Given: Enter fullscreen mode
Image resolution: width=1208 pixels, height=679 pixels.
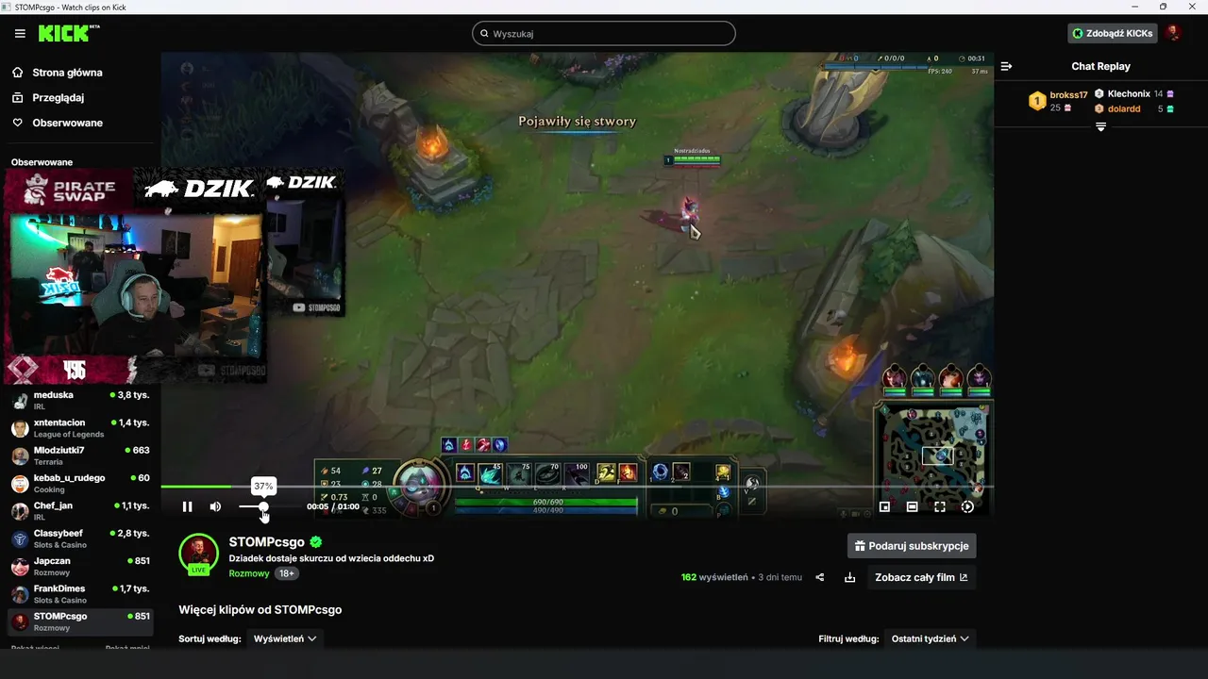Looking at the screenshot, I should (x=940, y=506).
